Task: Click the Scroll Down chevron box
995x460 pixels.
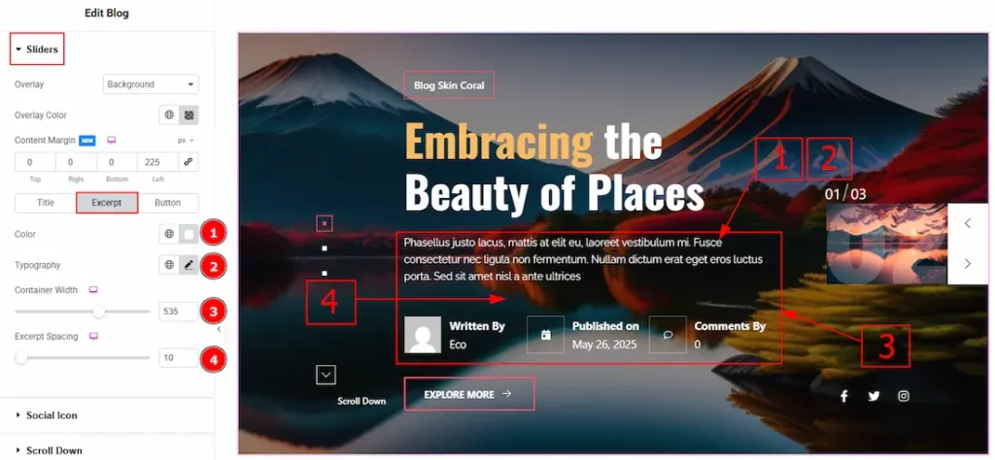Action: (326, 375)
